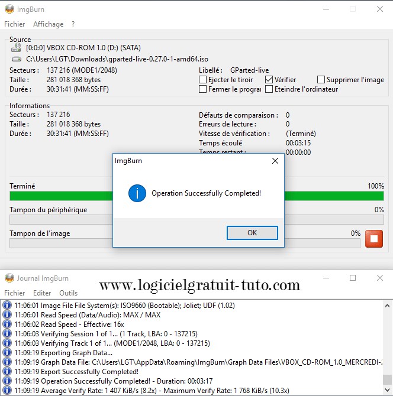Screen dimensions: 393x396
Task: Close the Journal ImgBurn window
Action: tap(380, 278)
